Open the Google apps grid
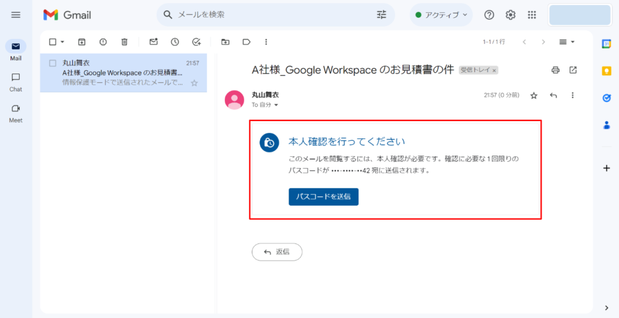Viewport: 619px width, 318px height. point(532,15)
